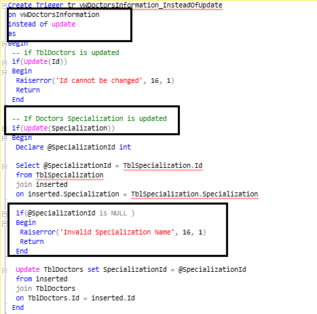Click the 'from inserted' line
This screenshot has width=317, height=314.
41,279
